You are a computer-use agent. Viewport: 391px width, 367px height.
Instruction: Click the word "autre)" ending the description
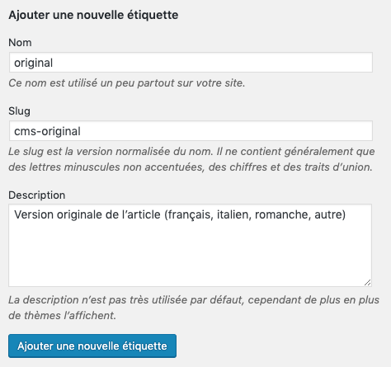[330, 214]
